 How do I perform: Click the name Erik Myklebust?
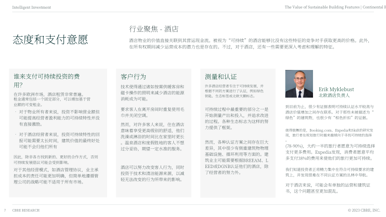336,89
